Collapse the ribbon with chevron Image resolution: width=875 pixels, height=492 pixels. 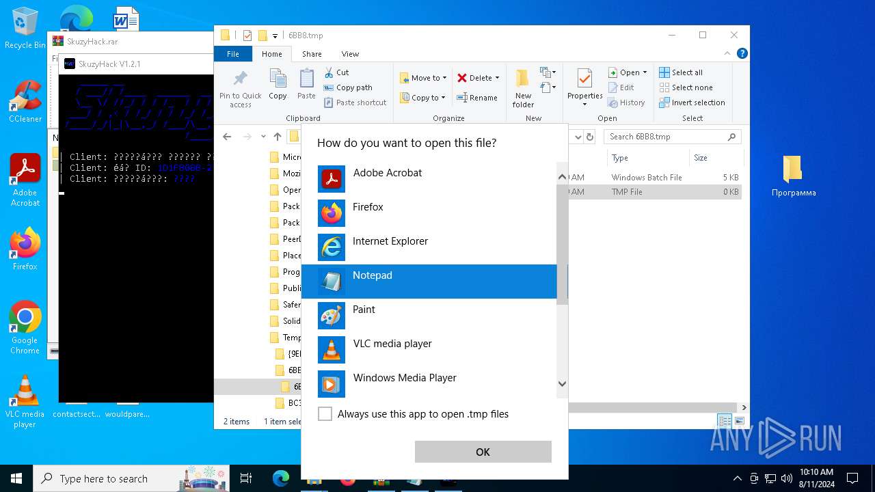point(729,53)
